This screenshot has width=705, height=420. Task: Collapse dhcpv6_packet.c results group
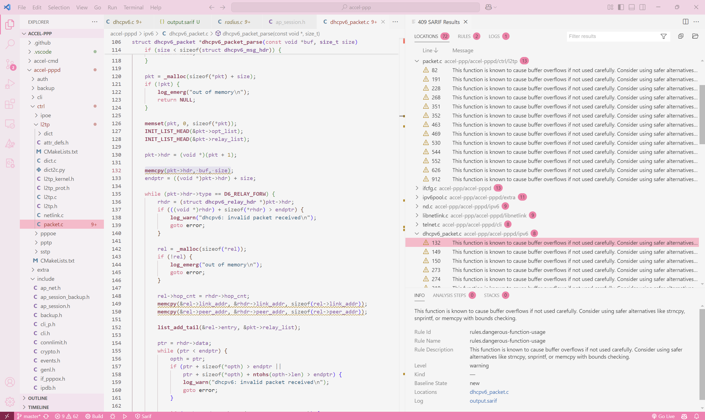(x=417, y=233)
